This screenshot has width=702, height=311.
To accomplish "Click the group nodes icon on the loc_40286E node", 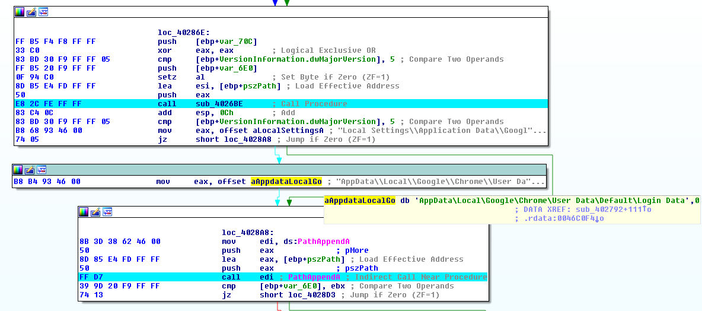I will click(43, 12).
